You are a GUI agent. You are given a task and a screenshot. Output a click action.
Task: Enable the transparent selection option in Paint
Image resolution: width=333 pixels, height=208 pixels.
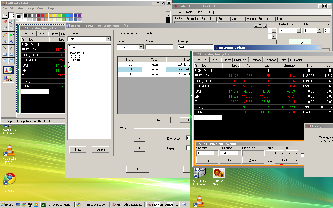point(8,78)
